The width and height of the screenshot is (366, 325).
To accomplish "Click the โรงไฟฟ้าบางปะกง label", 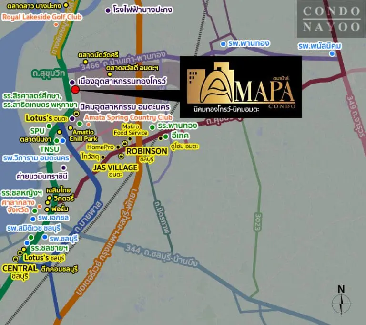I will (142, 10).
